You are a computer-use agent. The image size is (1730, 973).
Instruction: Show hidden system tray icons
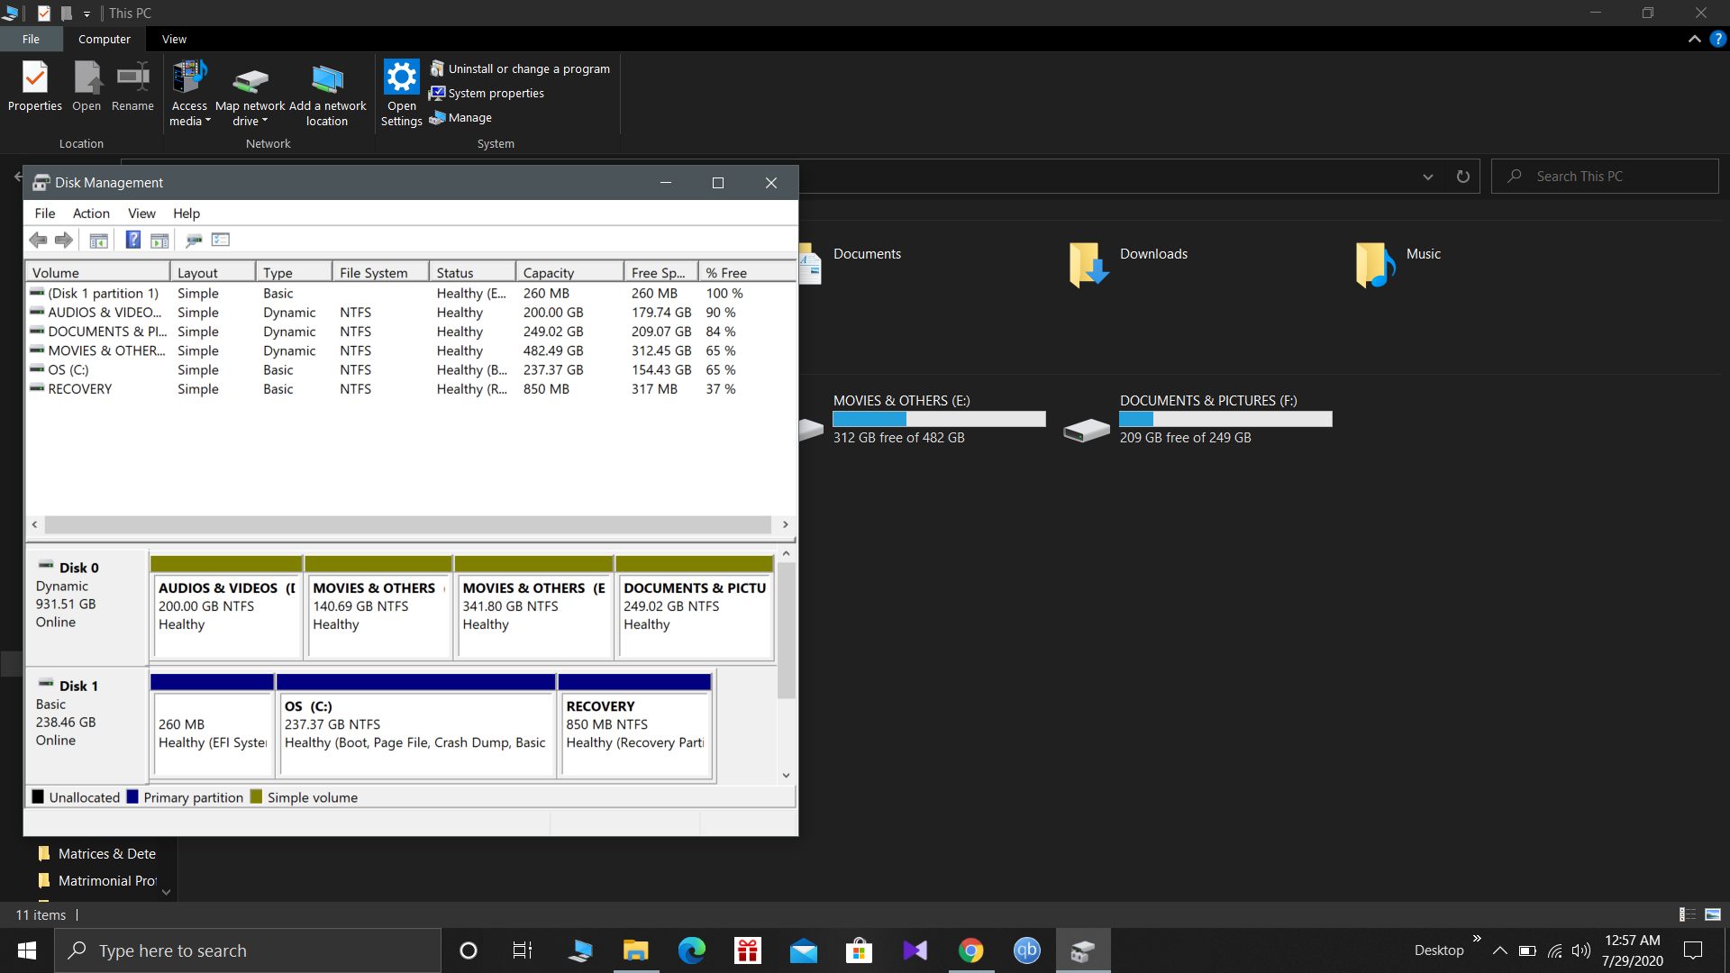(1499, 950)
